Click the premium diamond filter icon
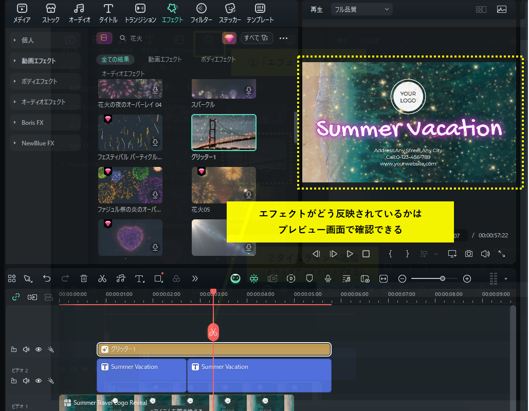The image size is (529, 411). 229,38
